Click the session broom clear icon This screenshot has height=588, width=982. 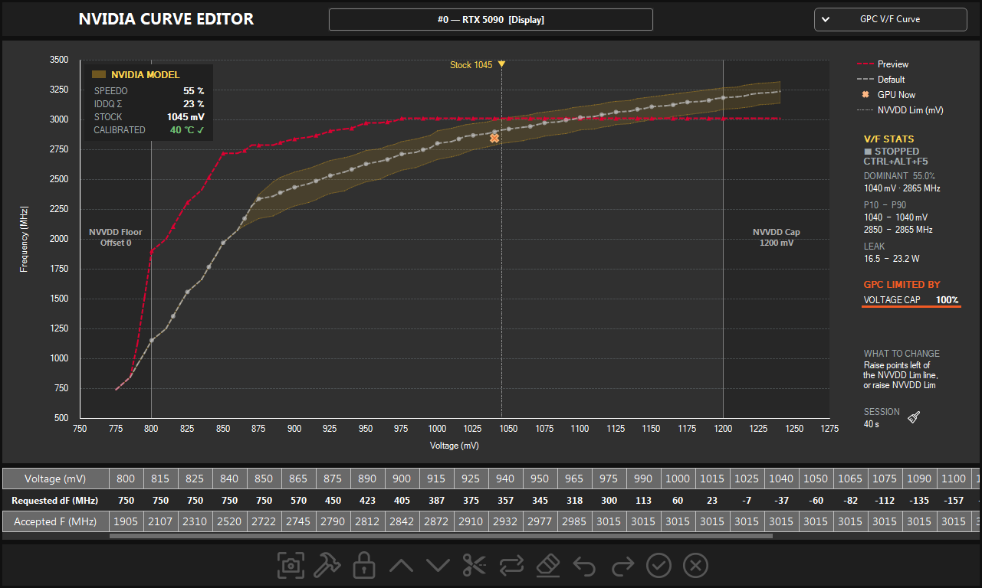tap(914, 417)
